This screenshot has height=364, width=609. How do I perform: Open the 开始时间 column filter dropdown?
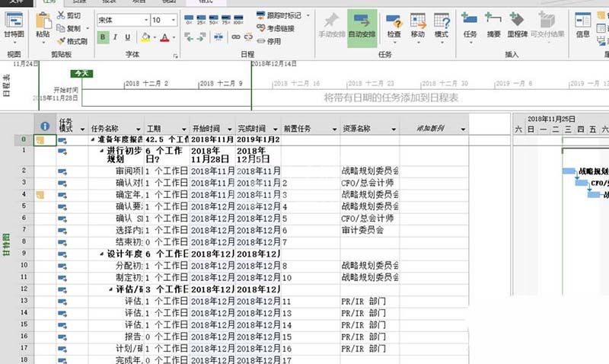click(230, 129)
